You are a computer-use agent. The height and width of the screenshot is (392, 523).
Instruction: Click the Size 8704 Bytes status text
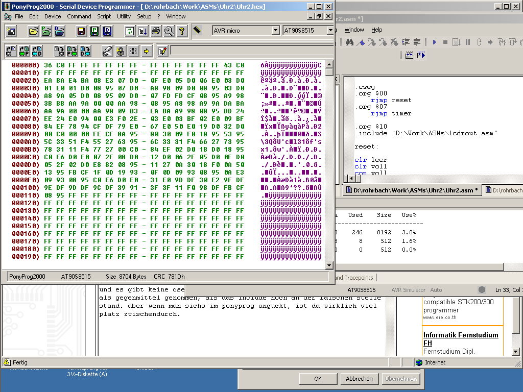pos(126,277)
